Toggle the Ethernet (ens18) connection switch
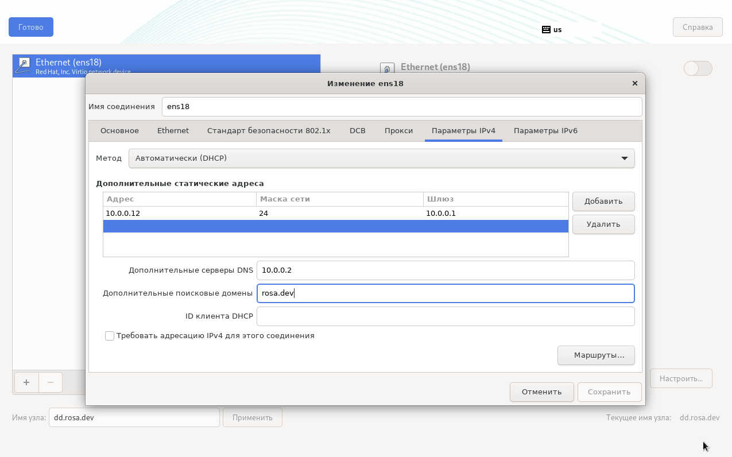Viewport: 732px width, 457px height. coord(698,68)
